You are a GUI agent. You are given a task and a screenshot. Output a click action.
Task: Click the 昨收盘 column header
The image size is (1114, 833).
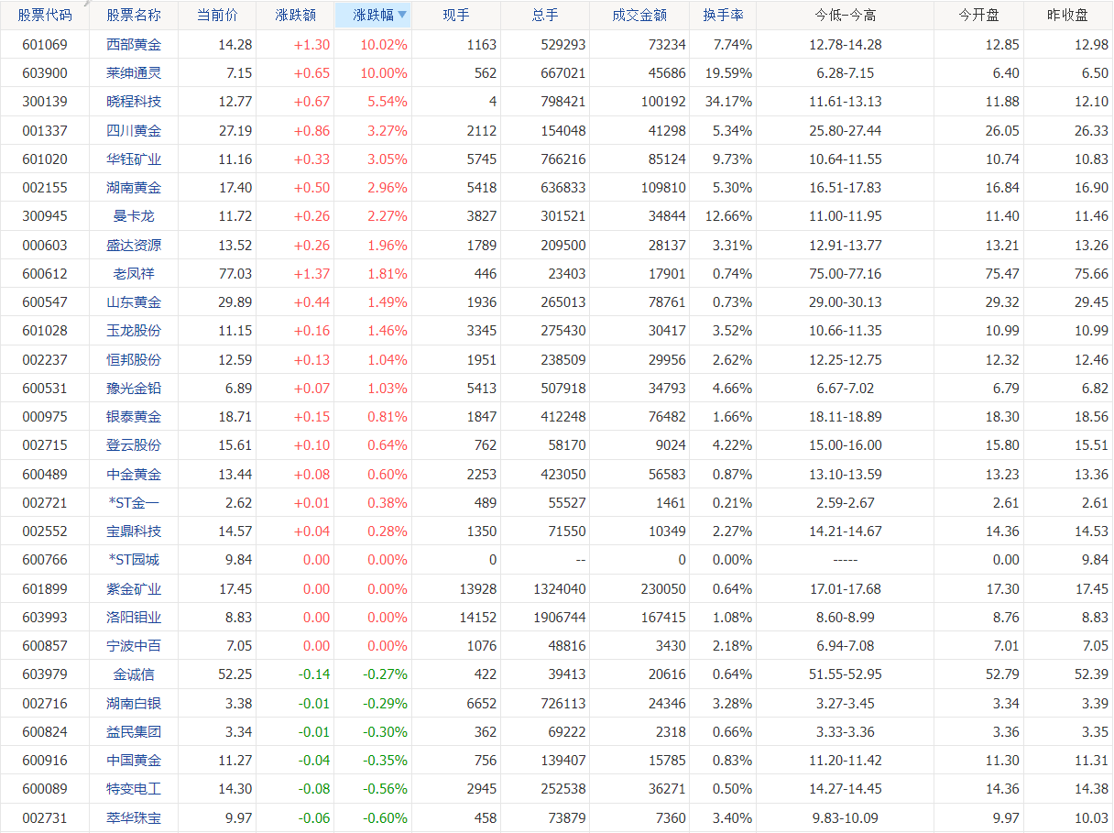tap(1068, 16)
